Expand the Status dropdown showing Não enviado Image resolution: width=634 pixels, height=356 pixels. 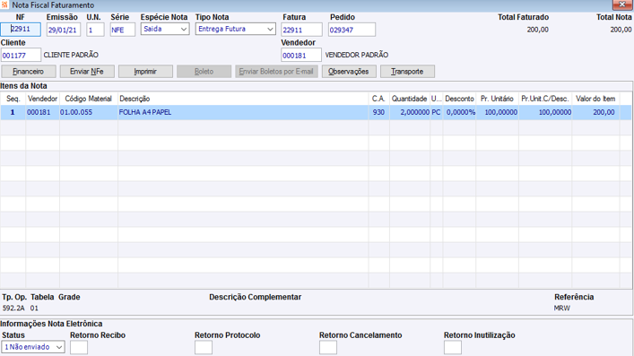coord(33,347)
